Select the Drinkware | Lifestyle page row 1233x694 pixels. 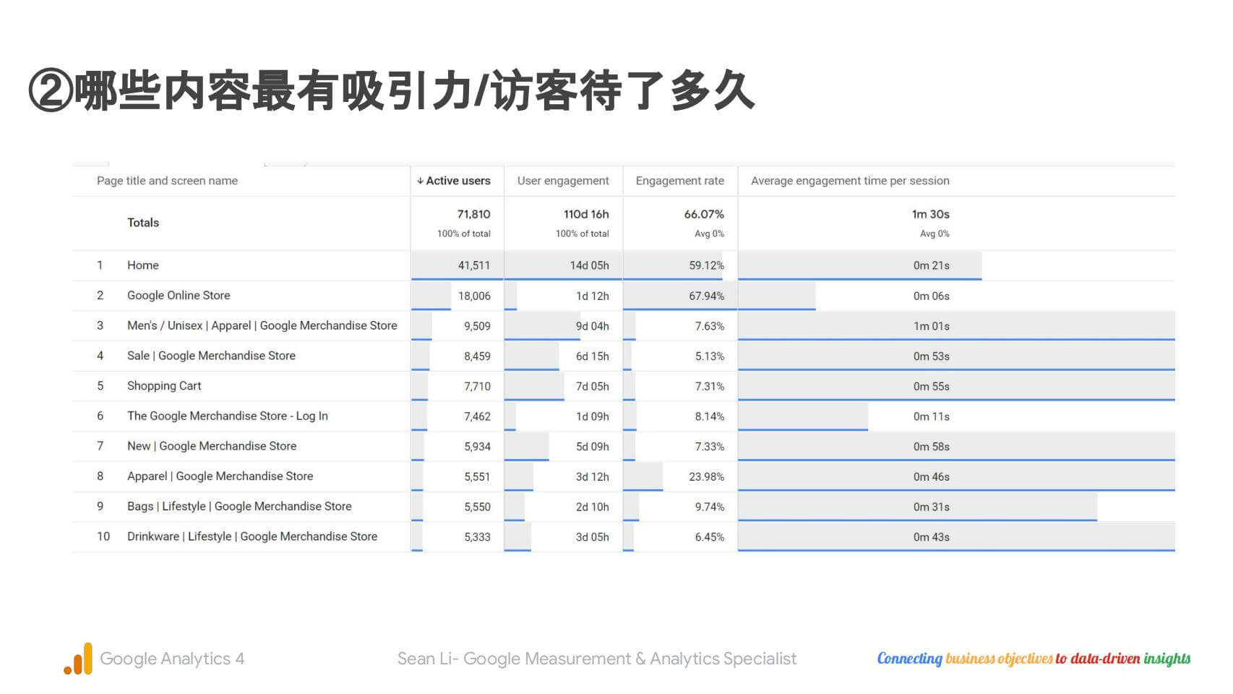coord(252,536)
